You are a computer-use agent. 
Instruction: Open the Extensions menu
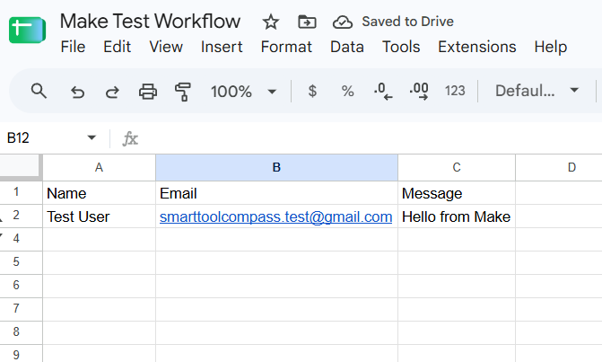(476, 47)
